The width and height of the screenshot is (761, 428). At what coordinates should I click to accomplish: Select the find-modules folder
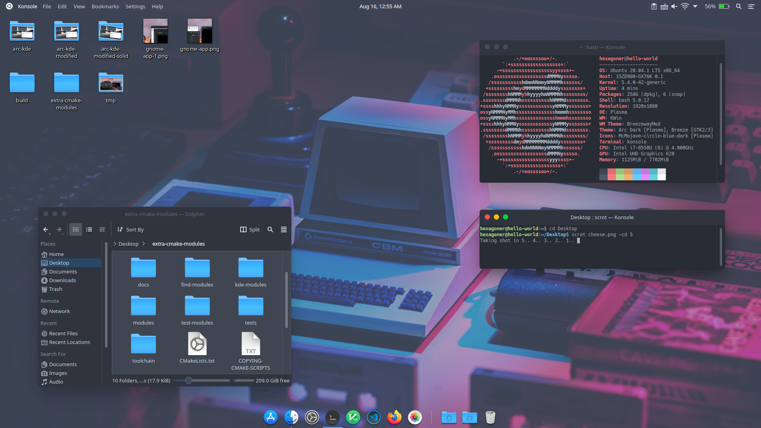tap(197, 272)
